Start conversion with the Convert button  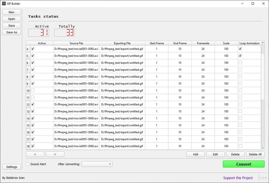tap(244, 164)
